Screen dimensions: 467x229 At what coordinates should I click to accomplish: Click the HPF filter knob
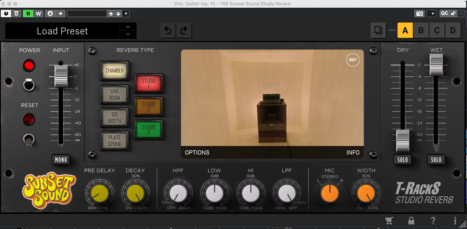point(178,193)
